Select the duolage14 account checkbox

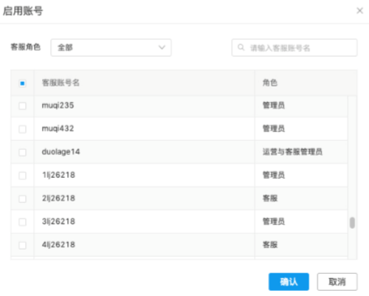pyautogui.click(x=22, y=152)
